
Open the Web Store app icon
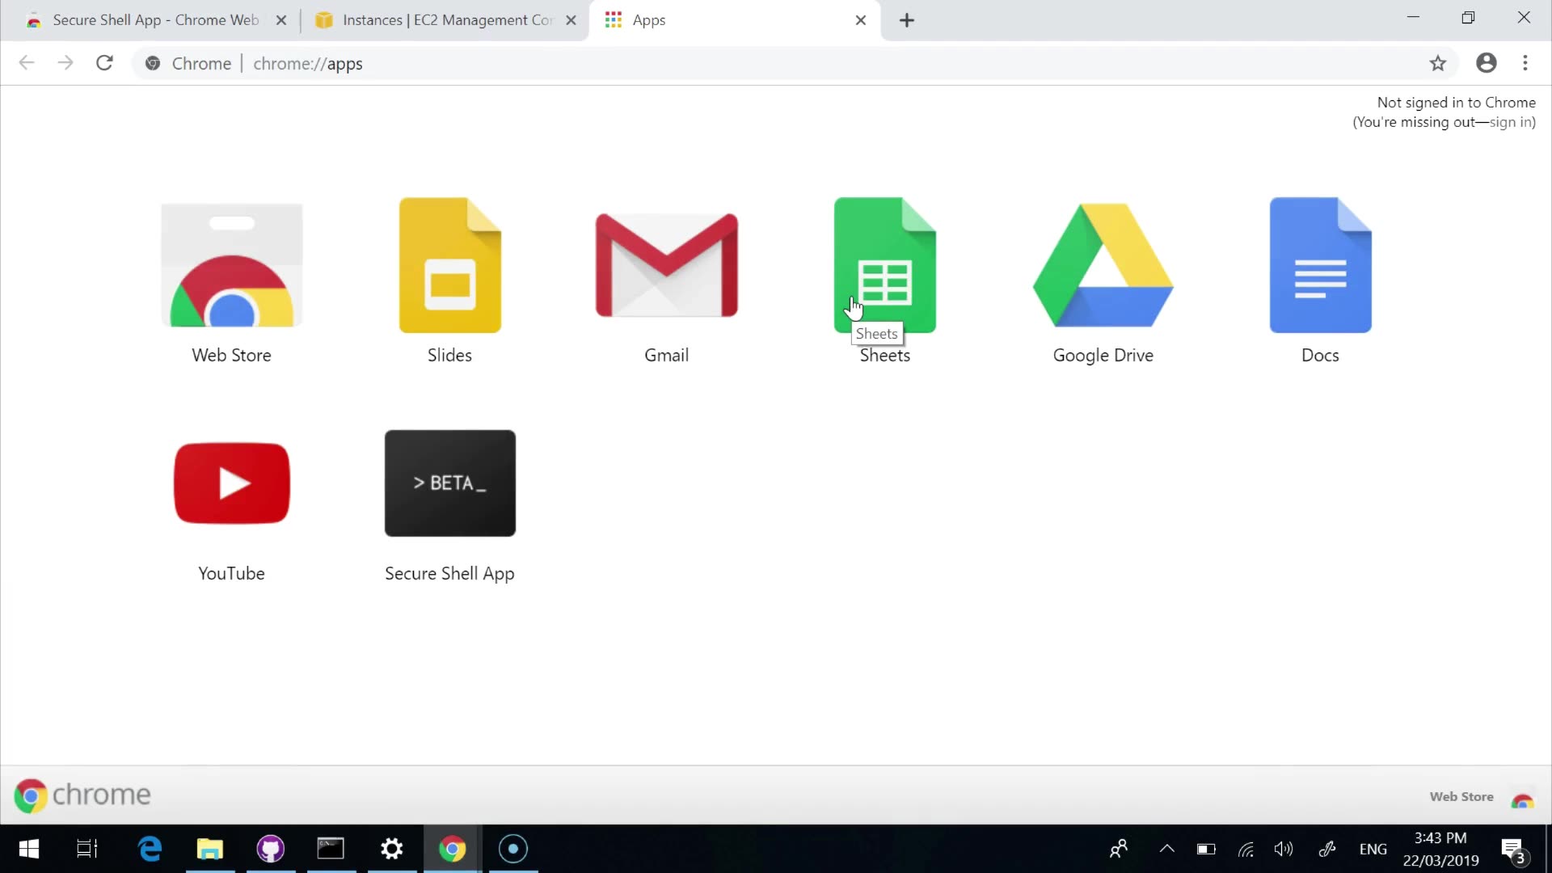point(231,266)
